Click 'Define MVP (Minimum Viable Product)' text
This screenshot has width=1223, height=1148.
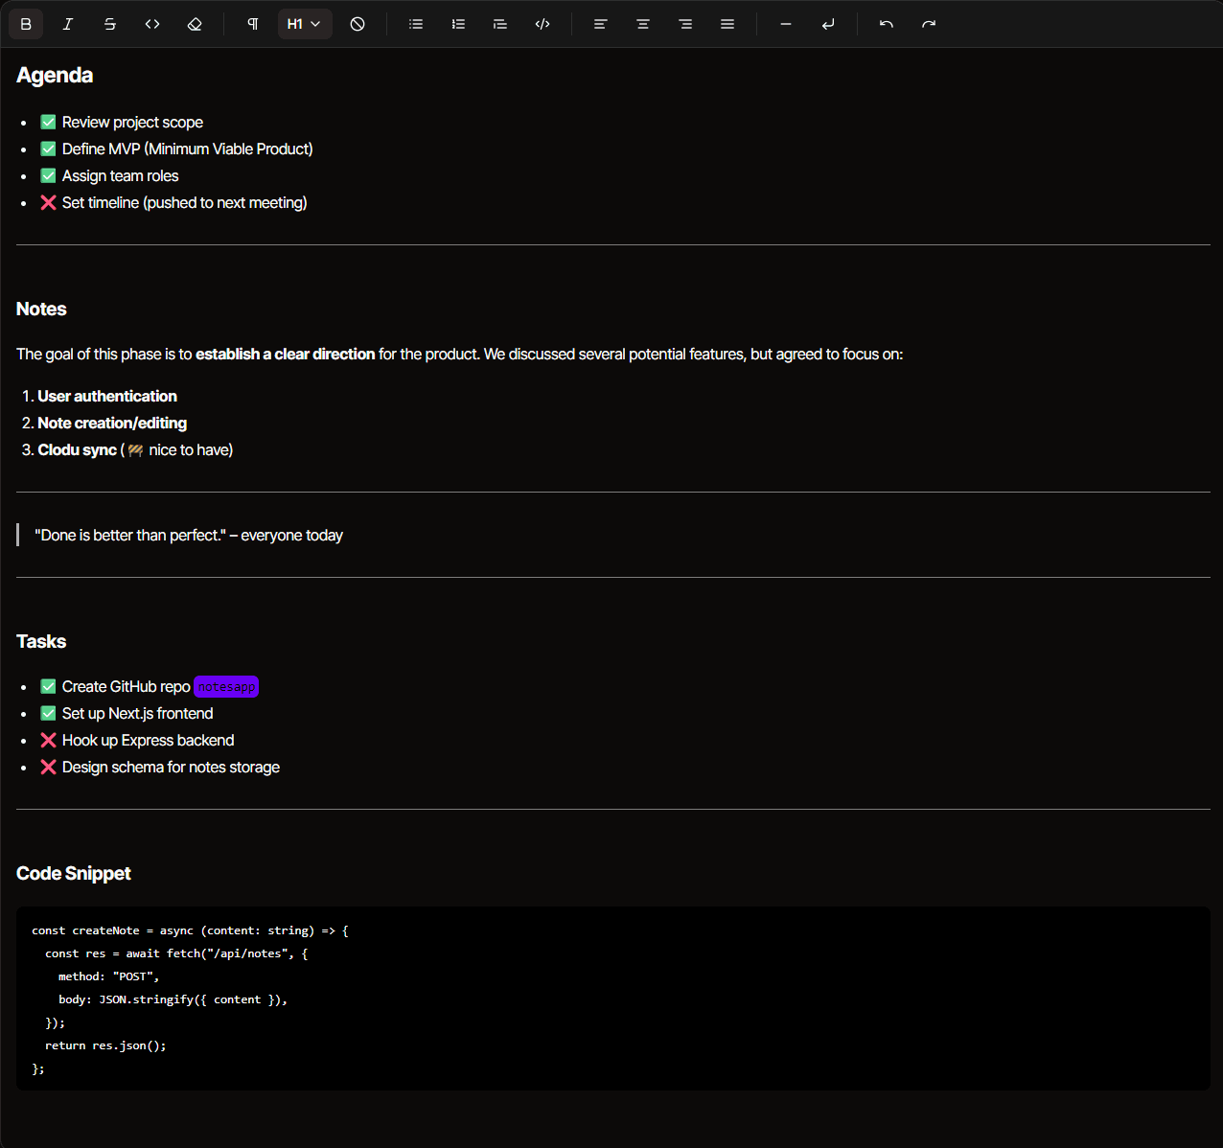tap(188, 149)
